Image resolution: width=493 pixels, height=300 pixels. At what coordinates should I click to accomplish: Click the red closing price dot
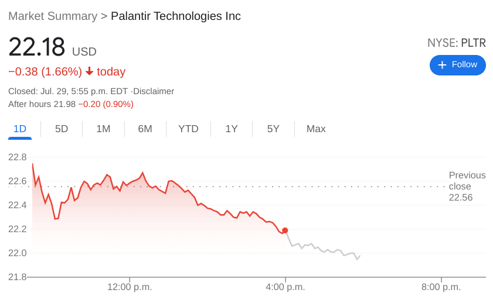click(x=285, y=230)
